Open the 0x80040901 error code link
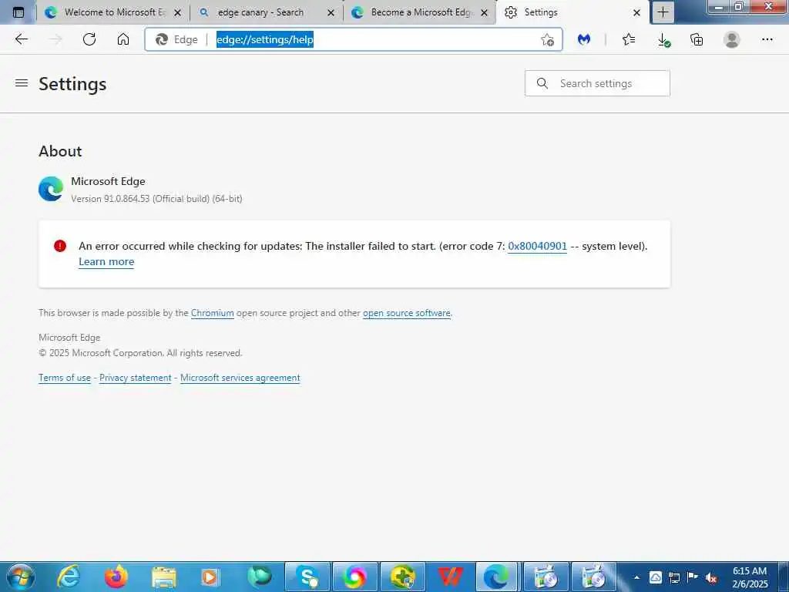This screenshot has width=789, height=592. [537, 246]
